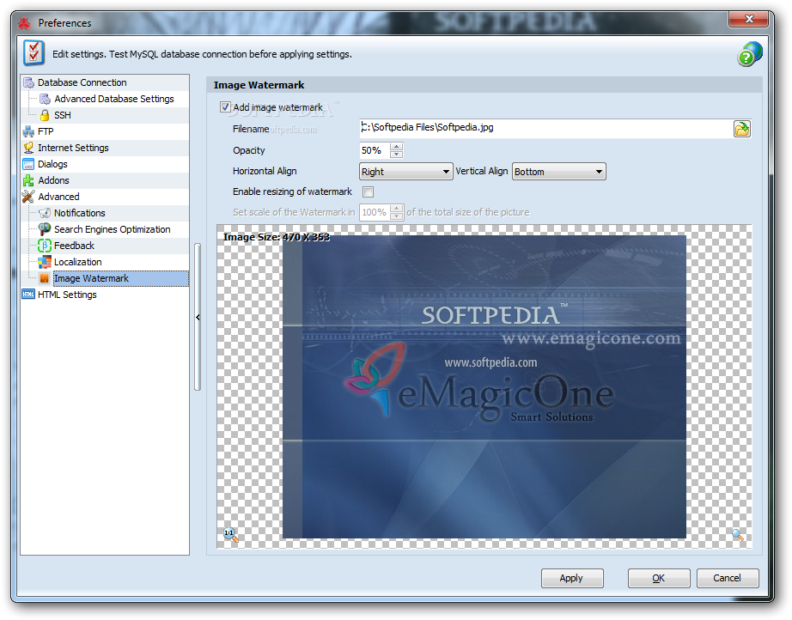Image resolution: width=792 pixels, height=620 pixels.
Task: Click the magnifier zoom icon in preview
Action: tap(738, 534)
